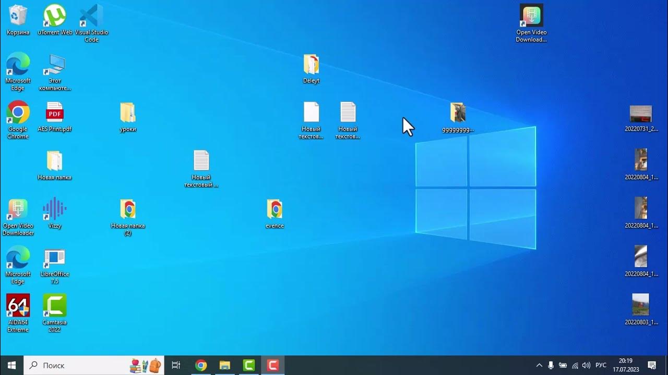The image size is (668, 375).
Task: Open File Explorer from the taskbar
Action: click(225, 365)
